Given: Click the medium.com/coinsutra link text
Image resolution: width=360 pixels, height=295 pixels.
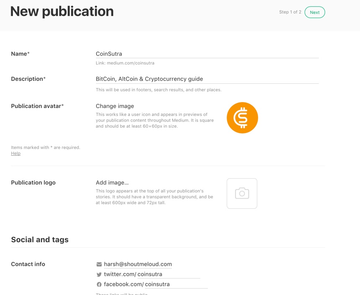Looking at the screenshot, I should [x=130, y=63].
